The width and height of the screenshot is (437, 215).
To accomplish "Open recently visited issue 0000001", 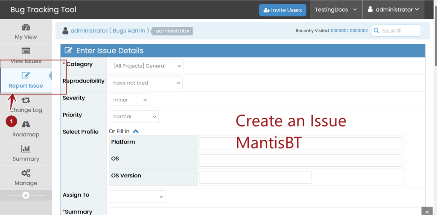I will (339, 31).
